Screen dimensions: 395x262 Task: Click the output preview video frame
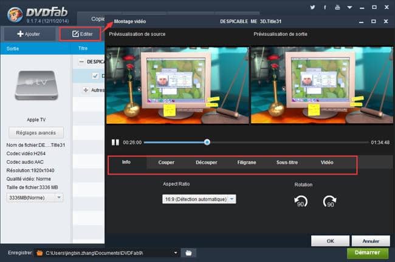[321, 86]
